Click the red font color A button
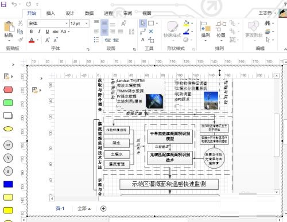 (32, 40)
